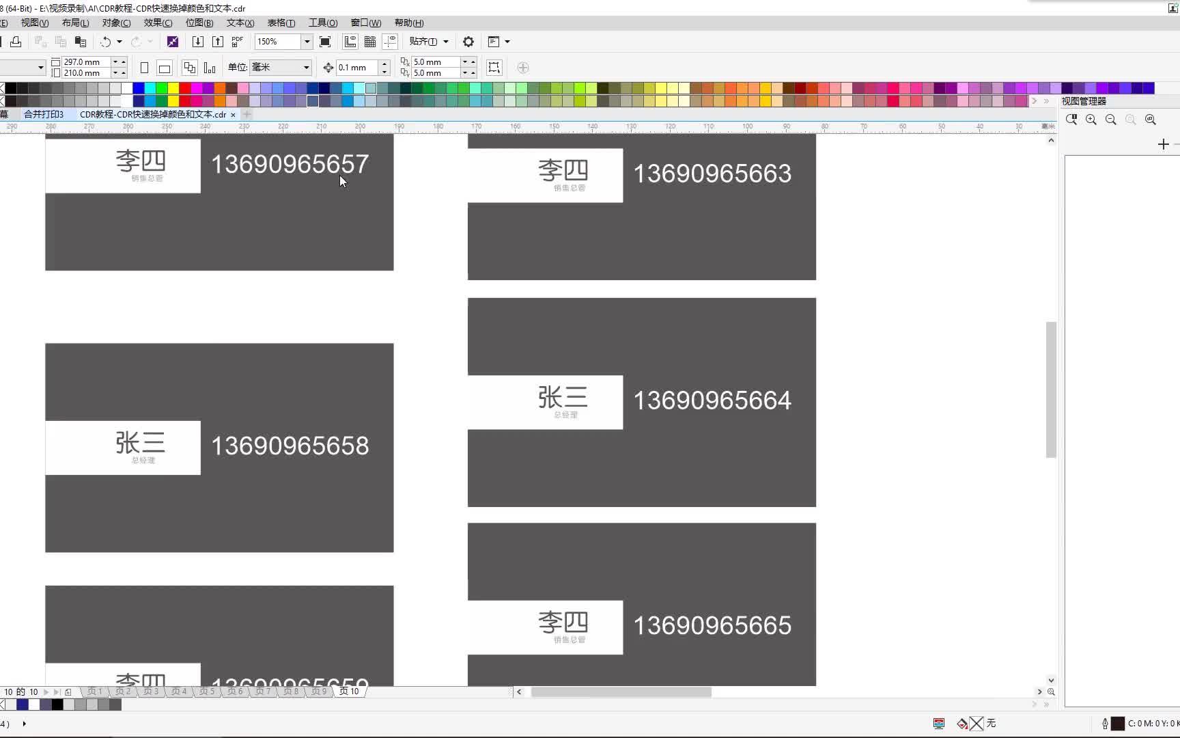Select dark blue swatch in document palette
Viewport: 1180px width, 738px height.
click(x=22, y=705)
